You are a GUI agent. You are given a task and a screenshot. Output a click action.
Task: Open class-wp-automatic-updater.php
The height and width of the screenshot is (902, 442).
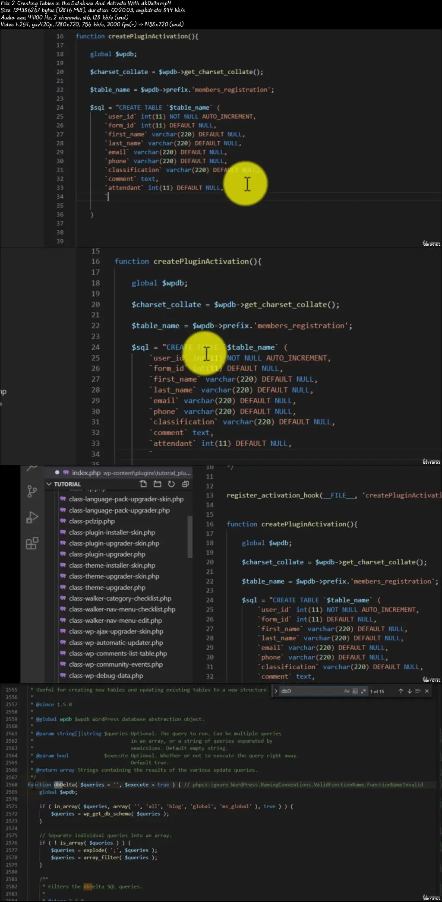pyautogui.click(x=116, y=642)
